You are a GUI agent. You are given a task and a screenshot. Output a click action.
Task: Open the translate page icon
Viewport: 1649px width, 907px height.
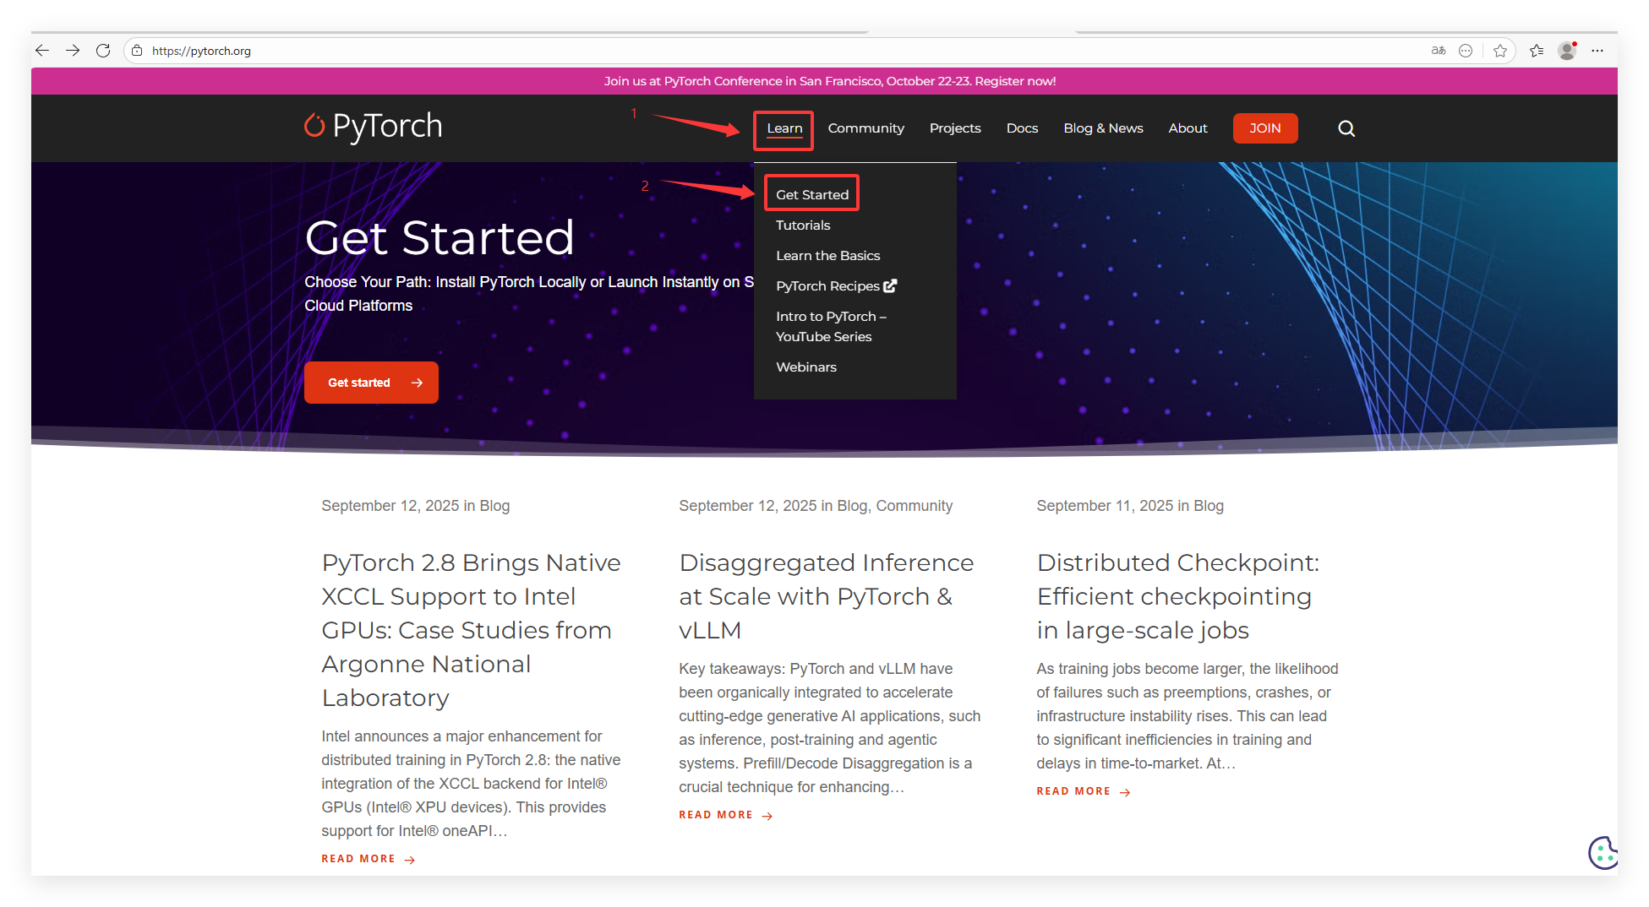(x=1438, y=51)
